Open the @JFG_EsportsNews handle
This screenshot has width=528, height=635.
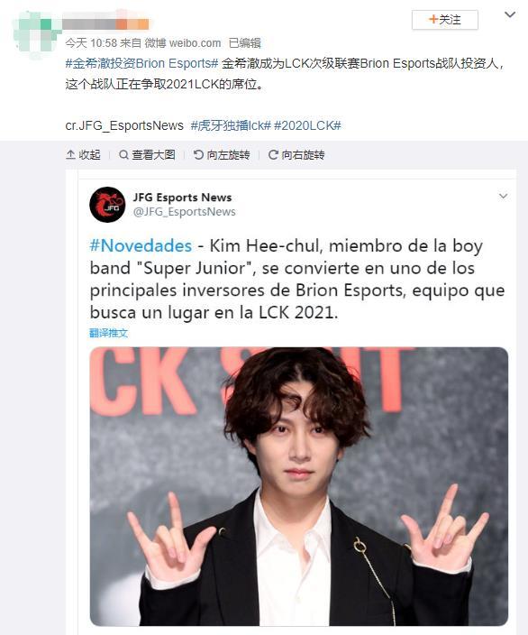[x=185, y=212]
